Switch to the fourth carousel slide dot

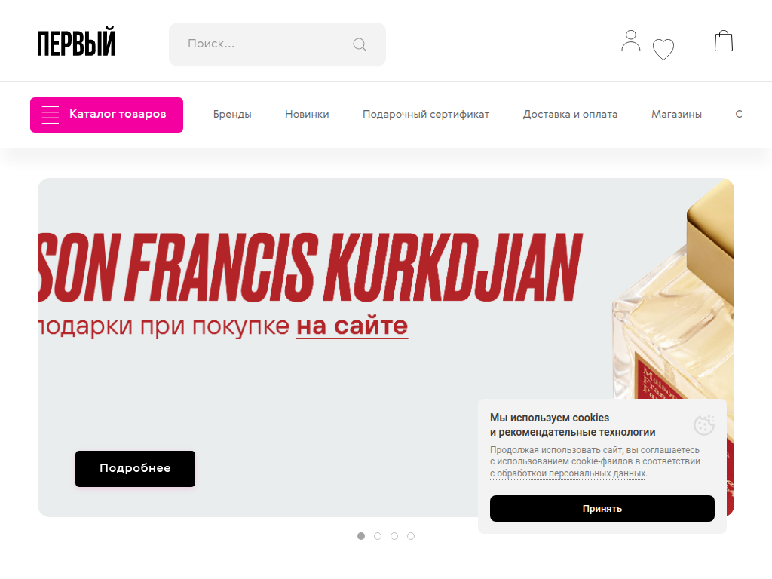coord(411,536)
